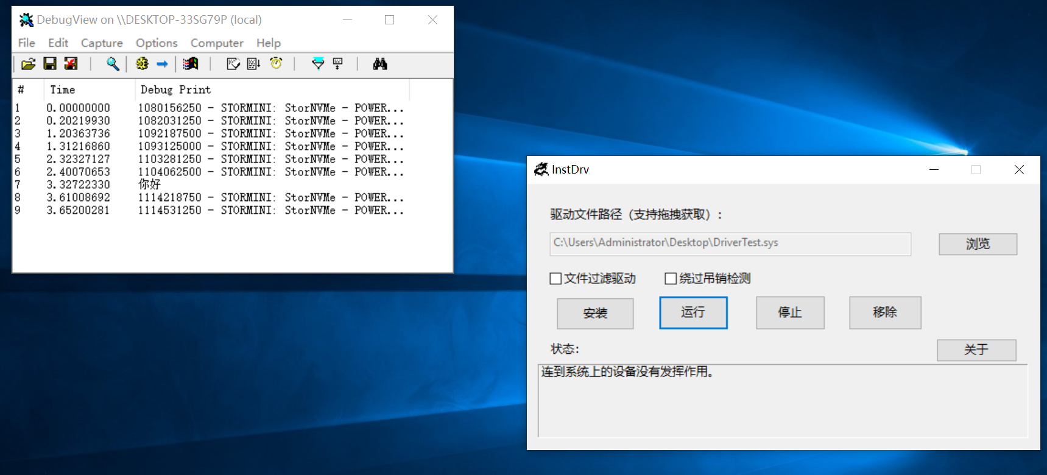This screenshot has width=1047, height=475.
Task: Minimize the DebugView window
Action: (347, 19)
